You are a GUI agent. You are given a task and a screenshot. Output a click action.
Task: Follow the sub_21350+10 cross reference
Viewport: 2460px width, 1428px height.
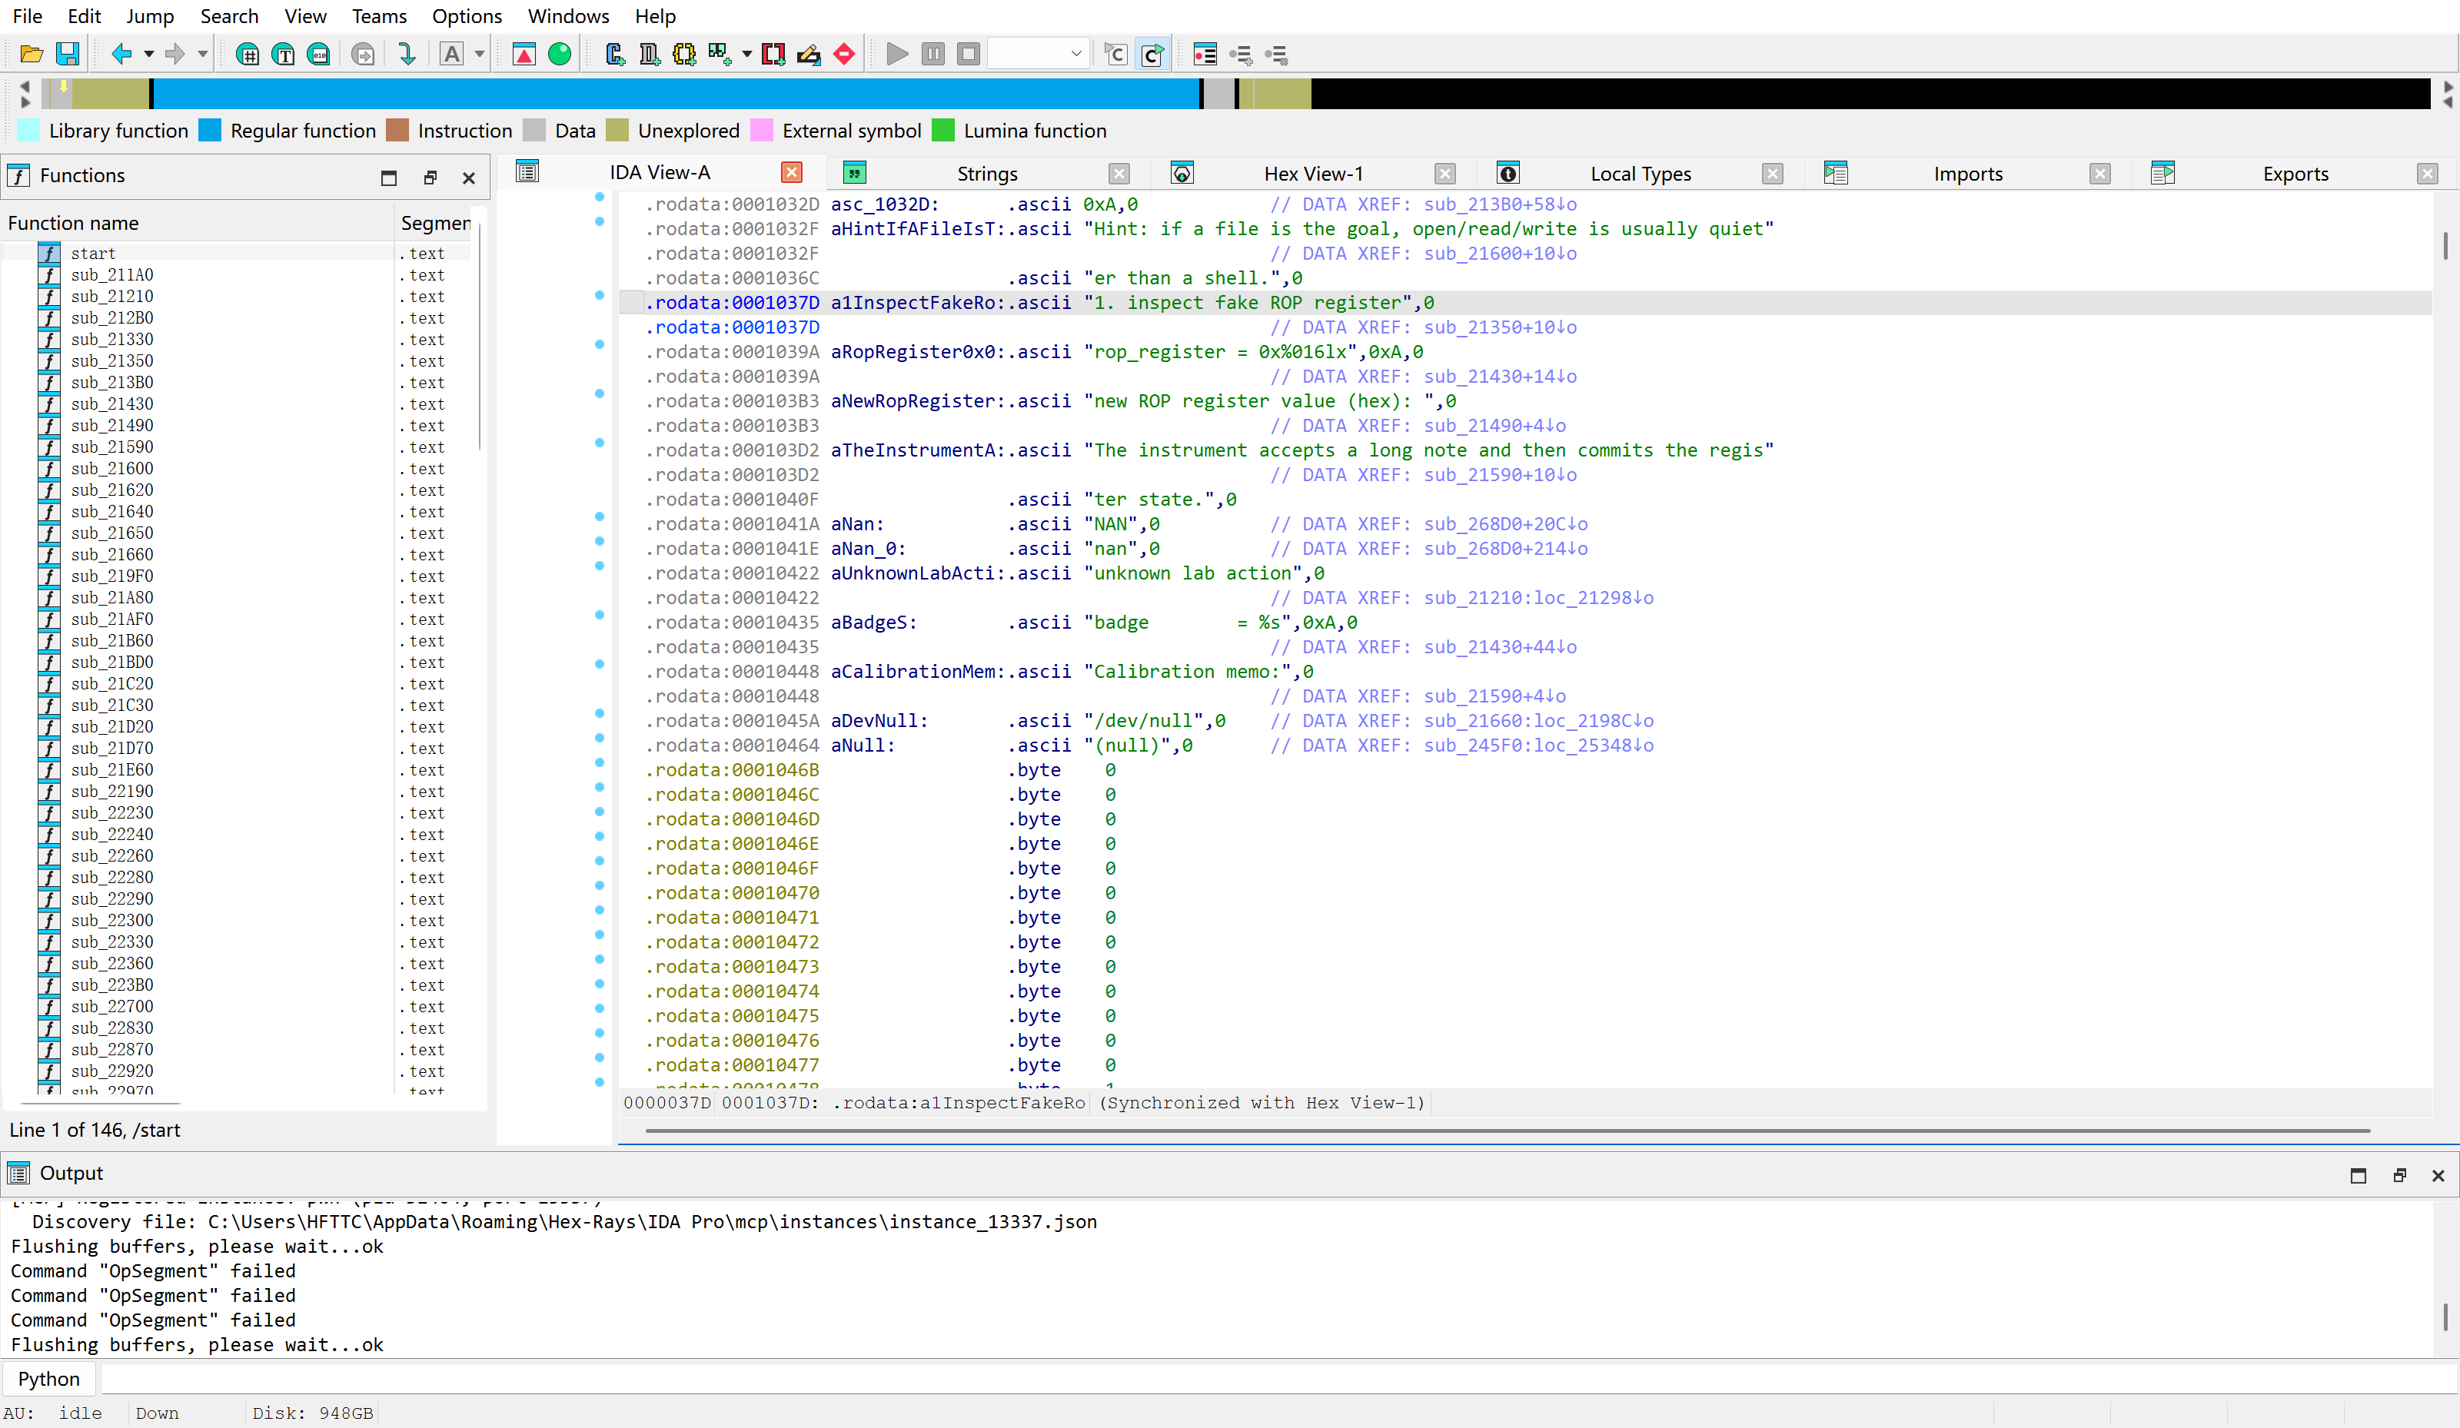tap(1499, 328)
